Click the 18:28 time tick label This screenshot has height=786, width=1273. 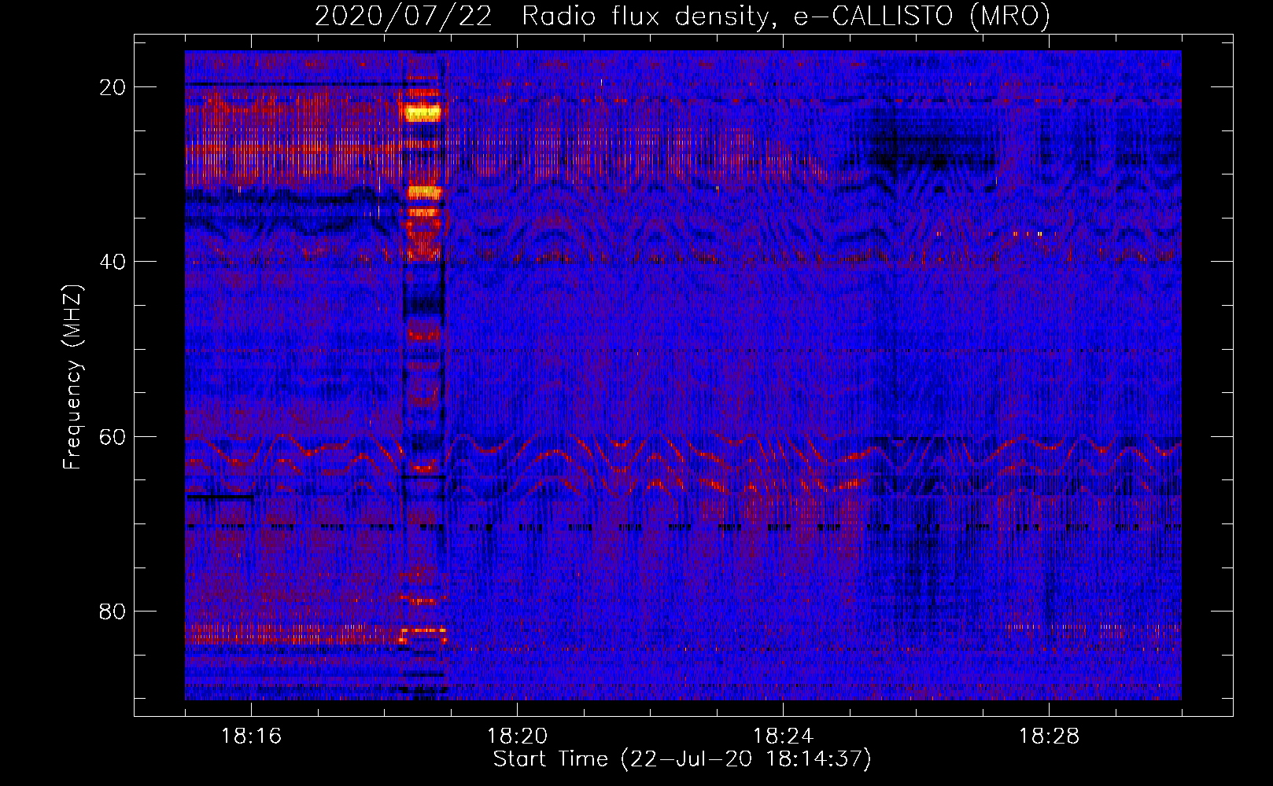pos(1049,736)
